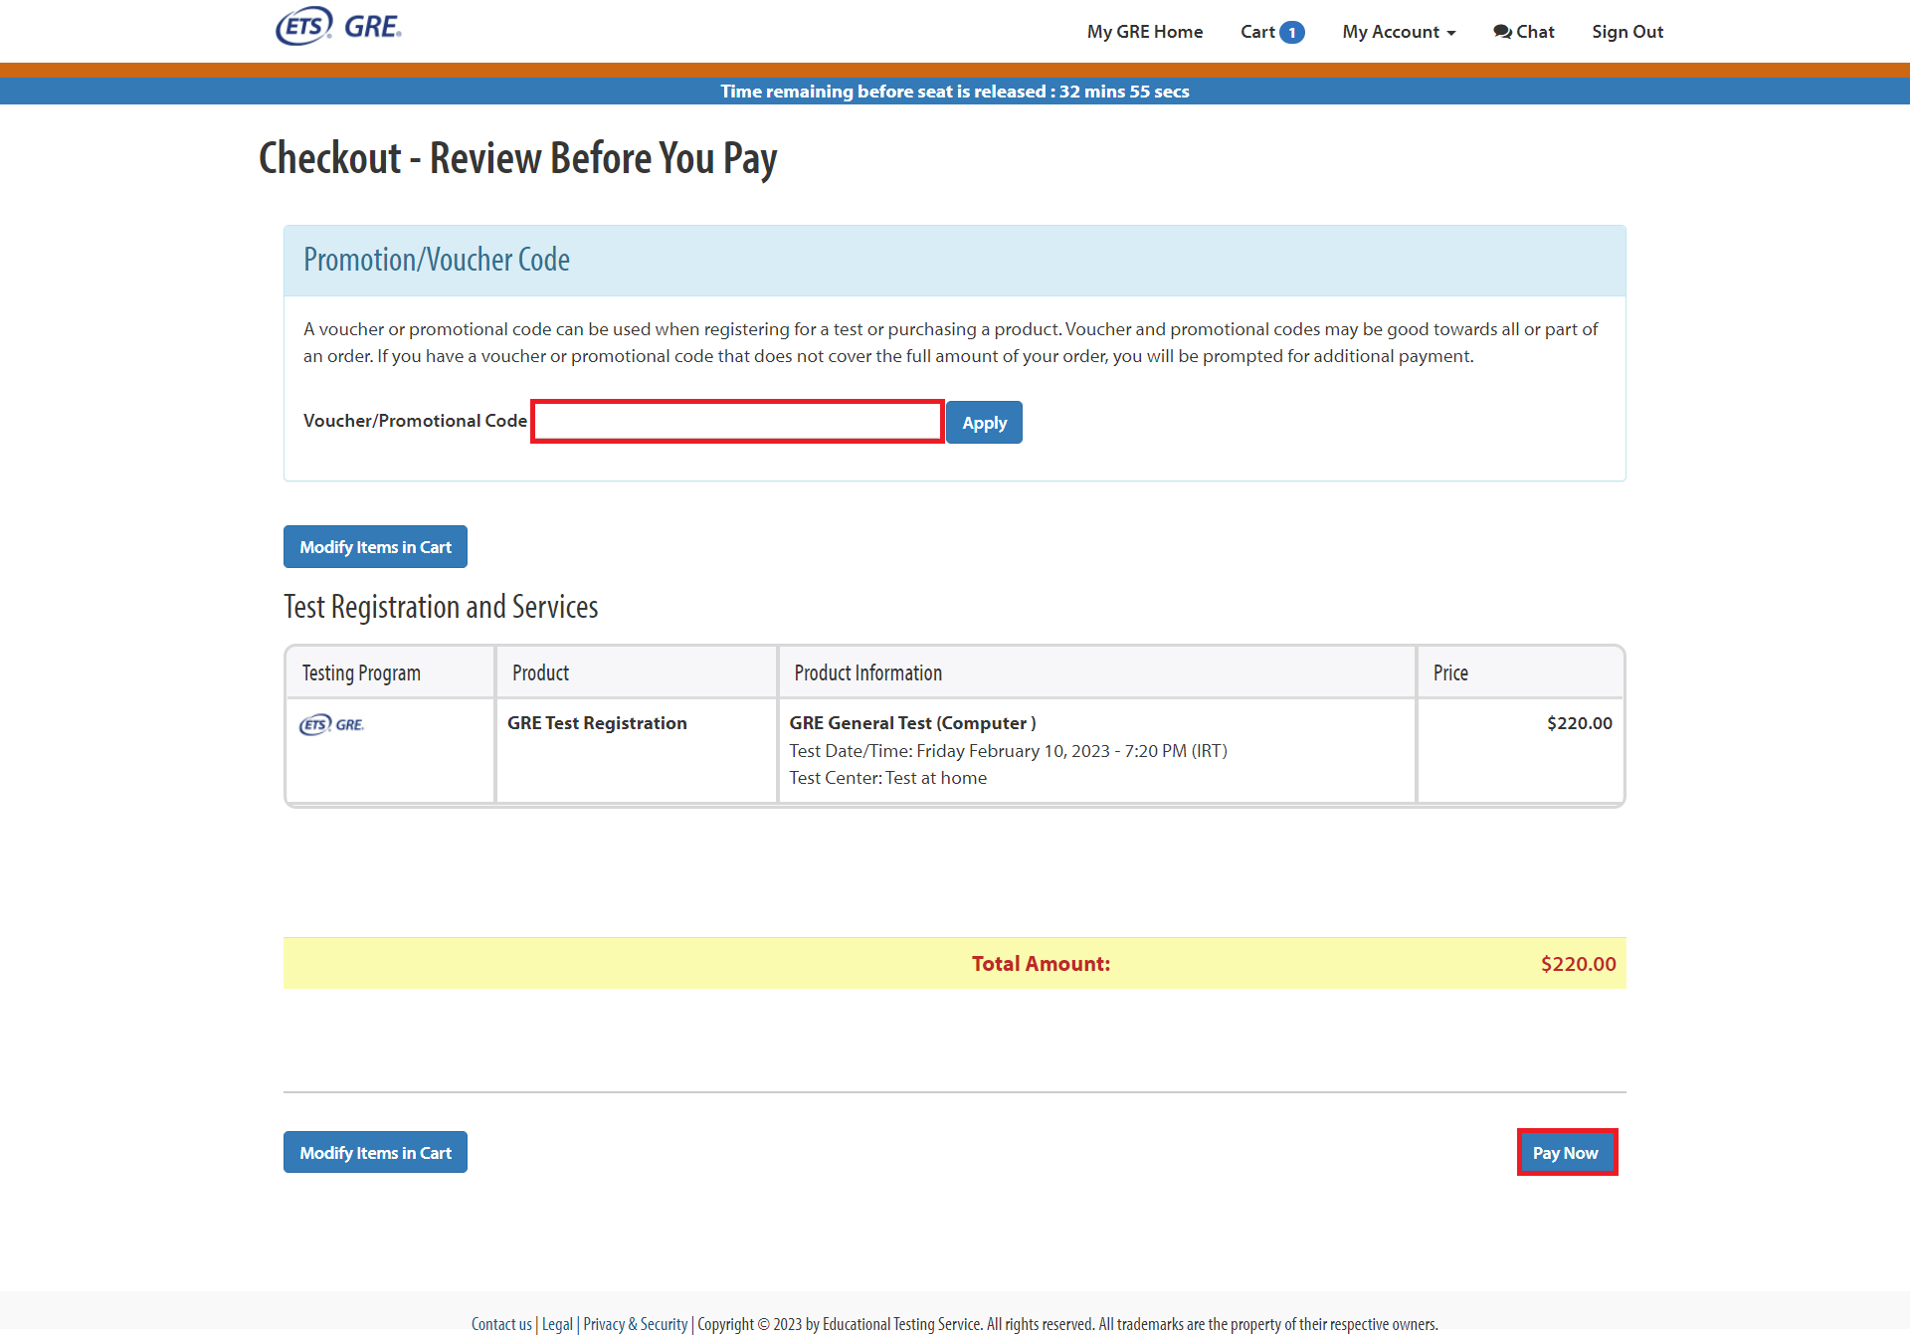Open the Contact us footer link
Screen dimensions: 1910x1336
[501, 1324]
